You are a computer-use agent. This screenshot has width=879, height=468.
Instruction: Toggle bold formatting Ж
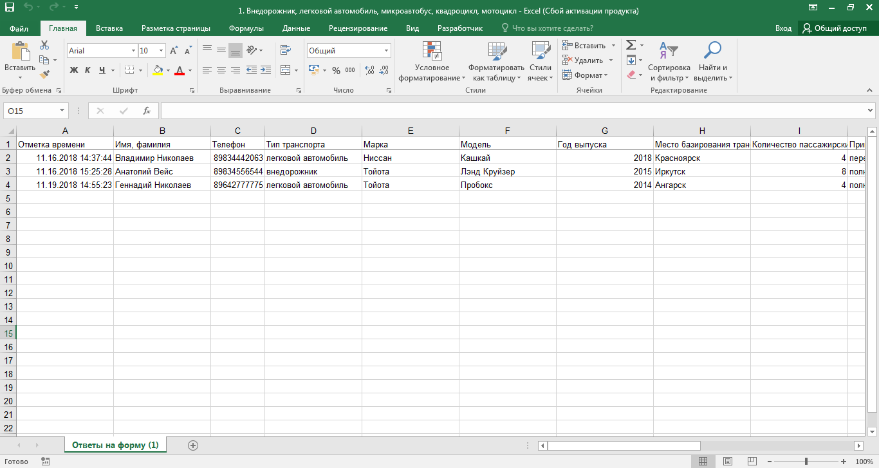tap(73, 70)
